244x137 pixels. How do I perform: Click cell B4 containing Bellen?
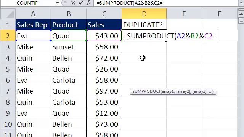click(69, 58)
